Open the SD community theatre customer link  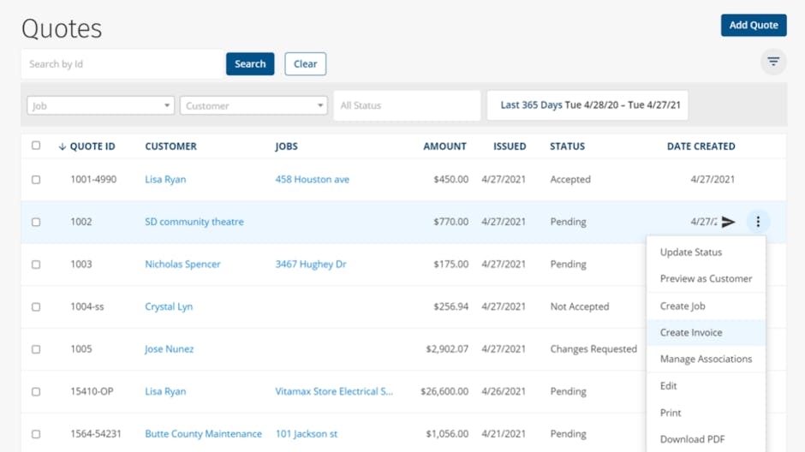tap(194, 222)
